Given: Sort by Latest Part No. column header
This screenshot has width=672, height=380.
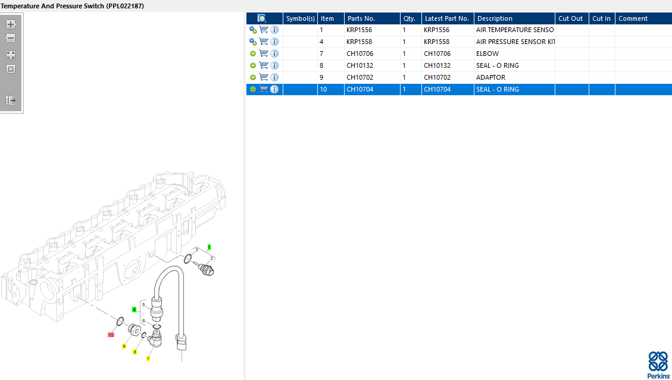Looking at the screenshot, I should point(448,18).
